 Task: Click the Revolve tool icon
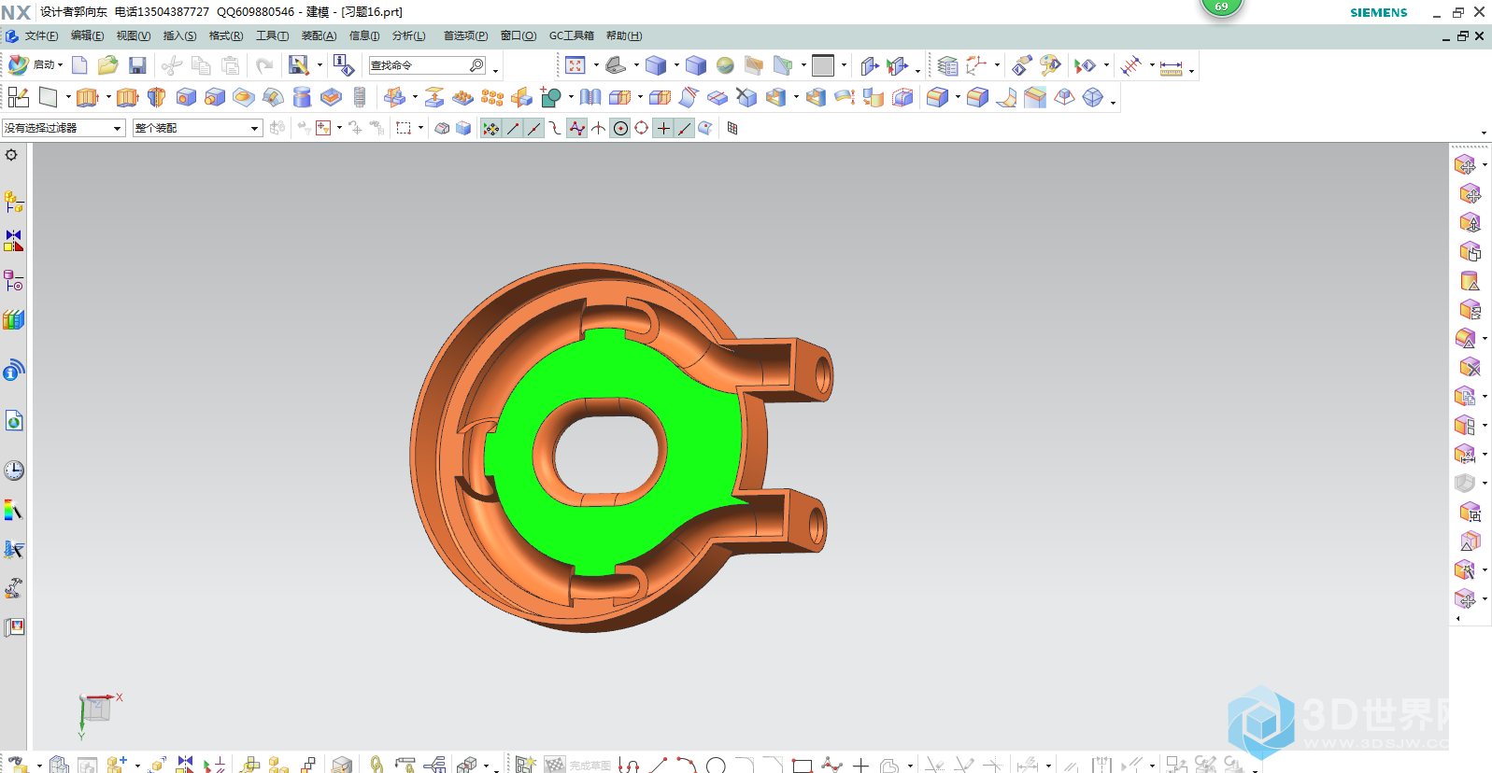[x=157, y=97]
